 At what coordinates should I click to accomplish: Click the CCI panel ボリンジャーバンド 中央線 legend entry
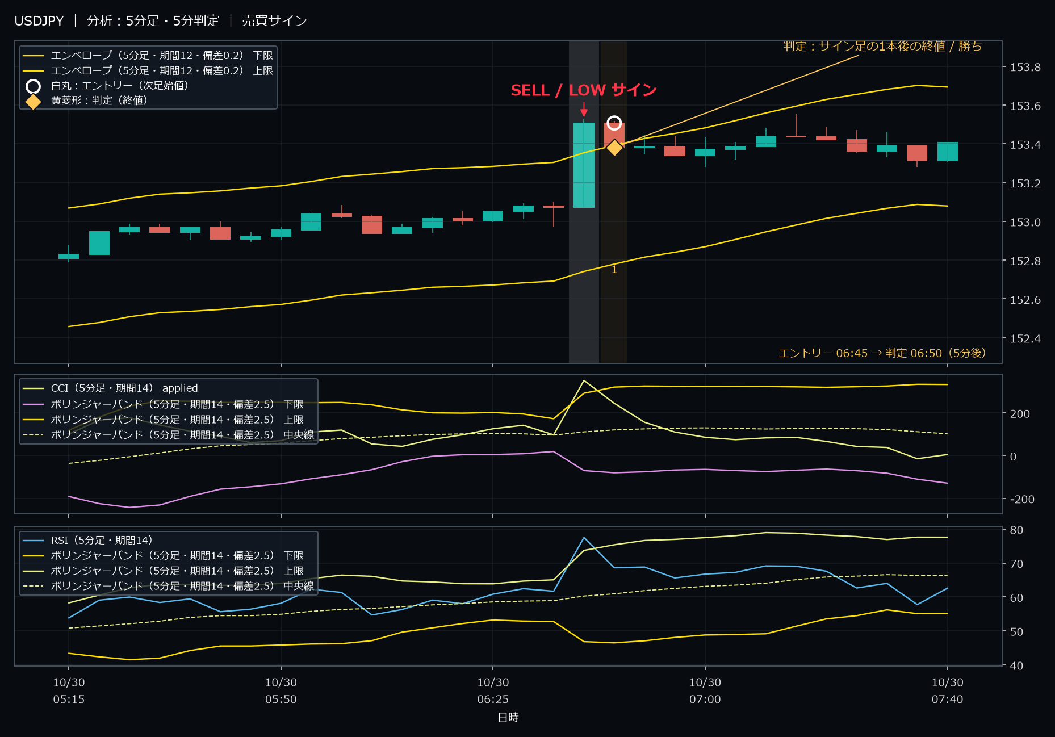(168, 435)
